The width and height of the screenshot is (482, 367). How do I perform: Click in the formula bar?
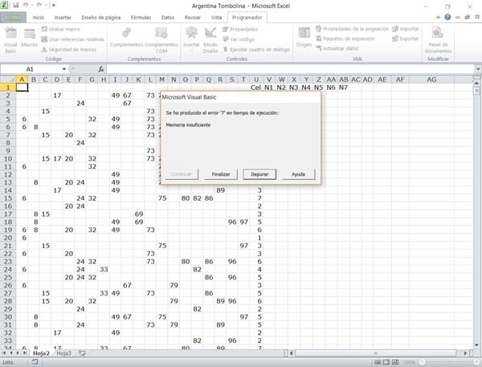pos(290,69)
